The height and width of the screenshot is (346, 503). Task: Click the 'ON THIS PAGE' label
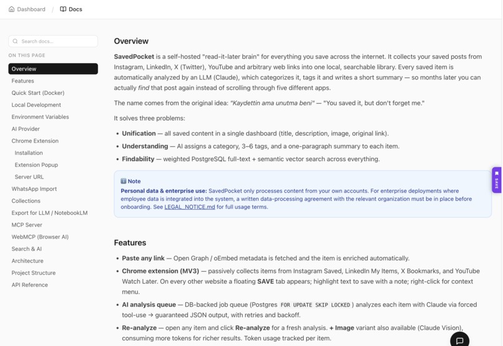[x=27, y=55]
